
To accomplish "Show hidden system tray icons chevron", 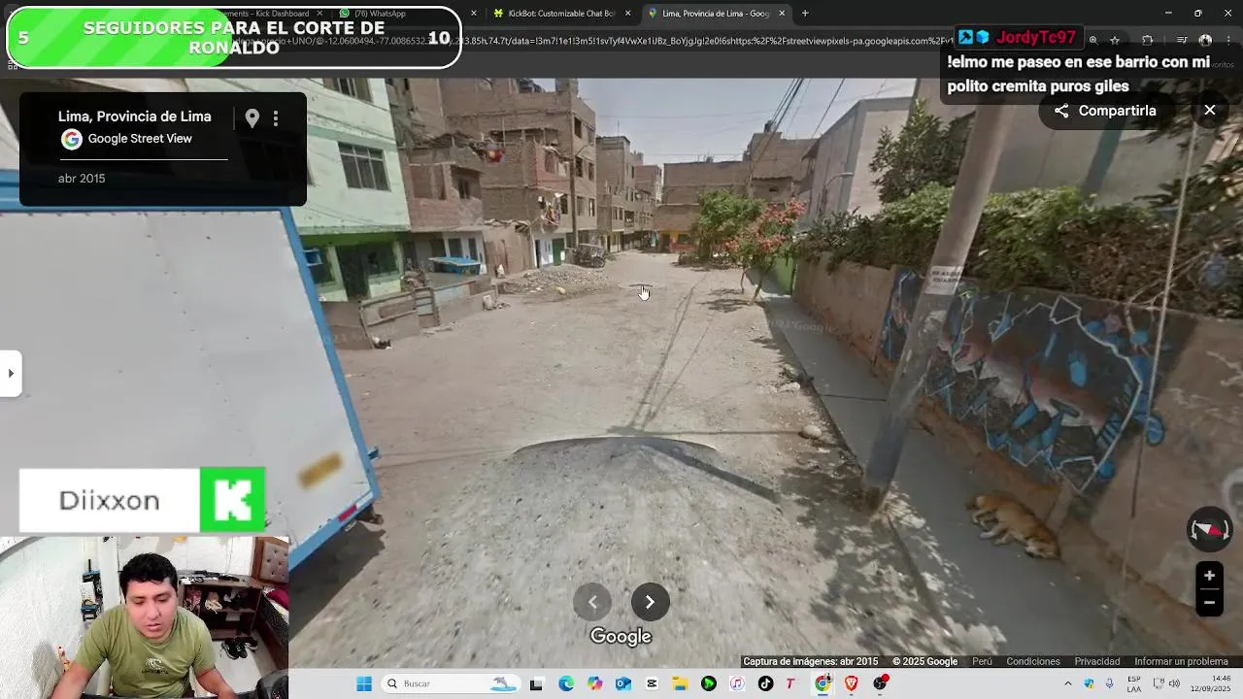I will pyautogui.click(x=1068, y=684).
